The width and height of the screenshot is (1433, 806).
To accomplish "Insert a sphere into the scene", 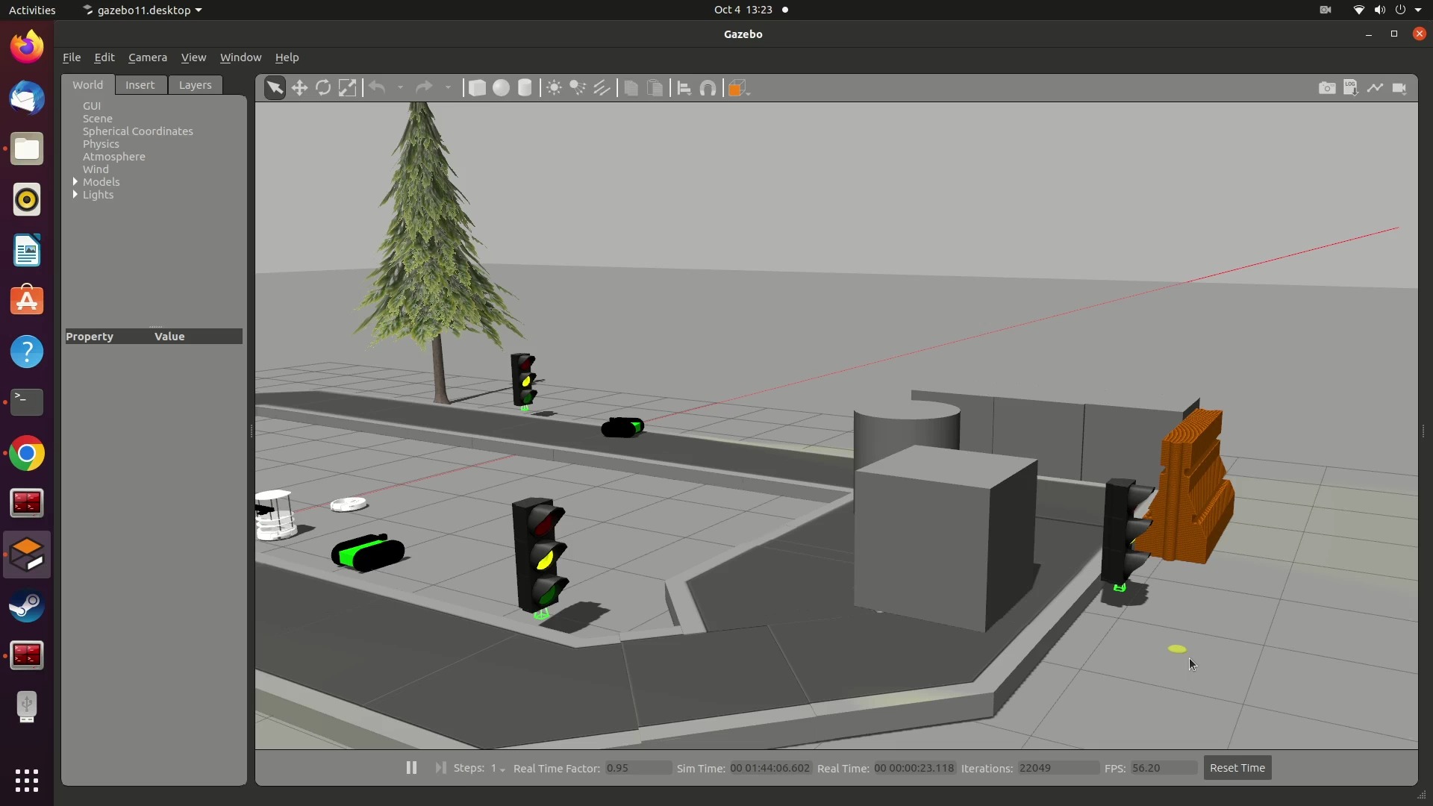I will tap(501, 87).
